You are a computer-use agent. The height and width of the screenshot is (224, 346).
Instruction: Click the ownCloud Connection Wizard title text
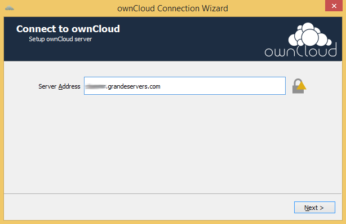click(172, 8)
